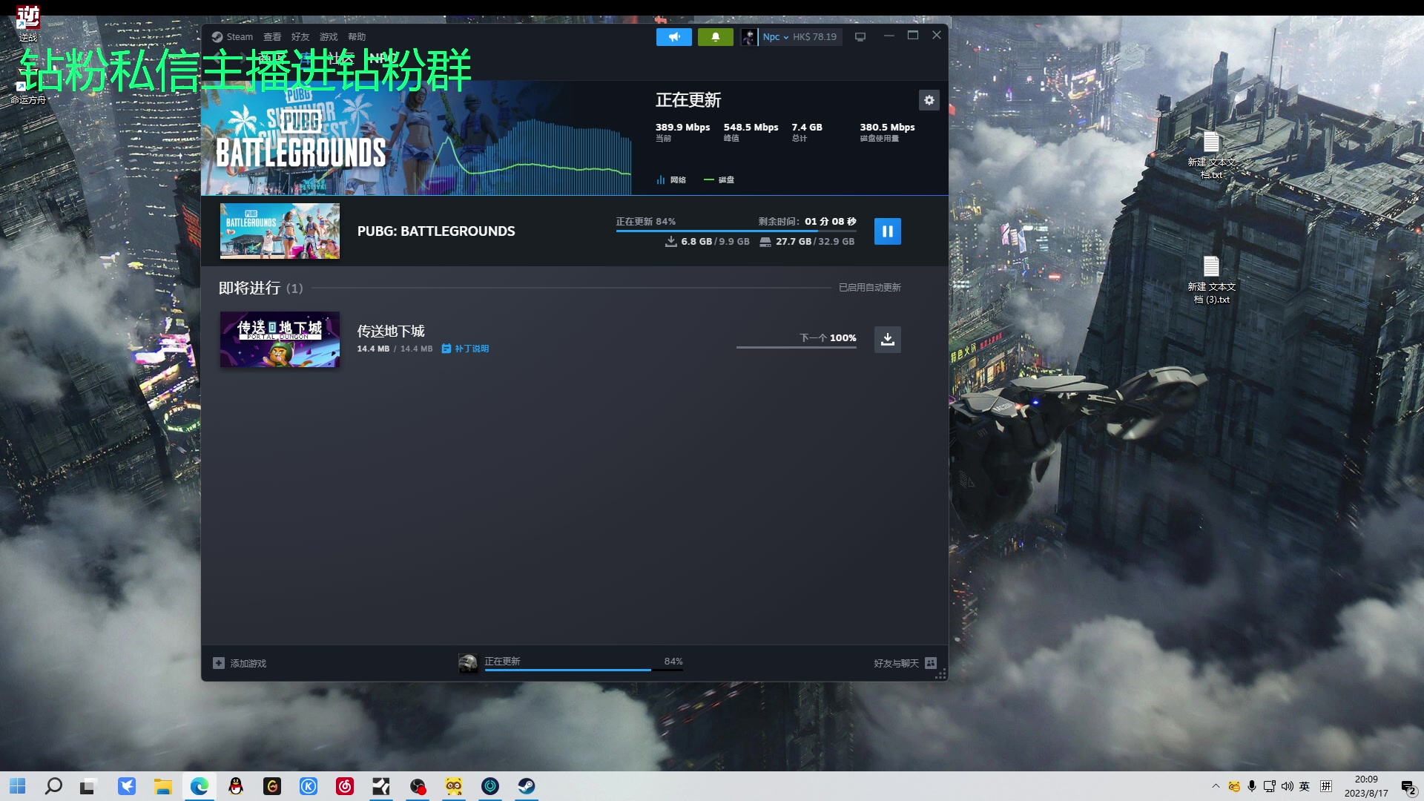Click the microphone tray icon
1424x801 pixels.
tap(1252, 786)
